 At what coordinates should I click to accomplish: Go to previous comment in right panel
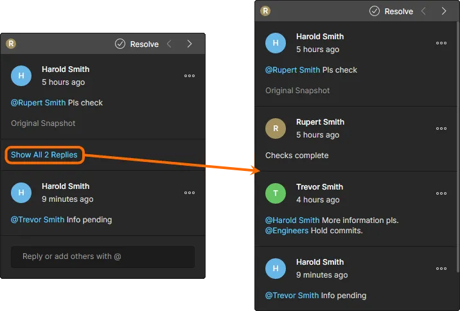coord(423,11)
